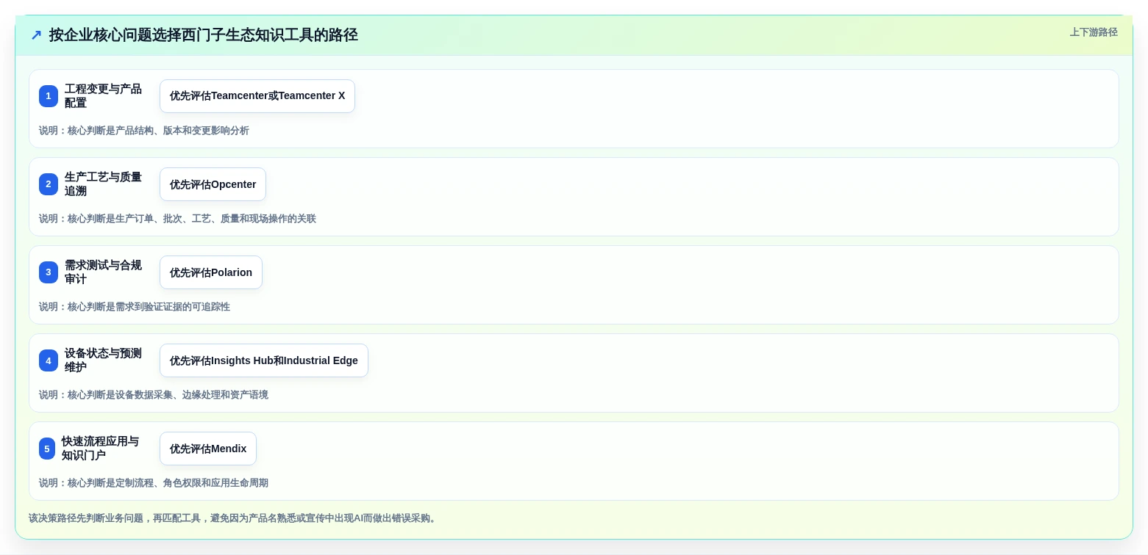This screenshot has height=555, width=1148.
Task: Click the number 4 step badge
Action: 49,360
